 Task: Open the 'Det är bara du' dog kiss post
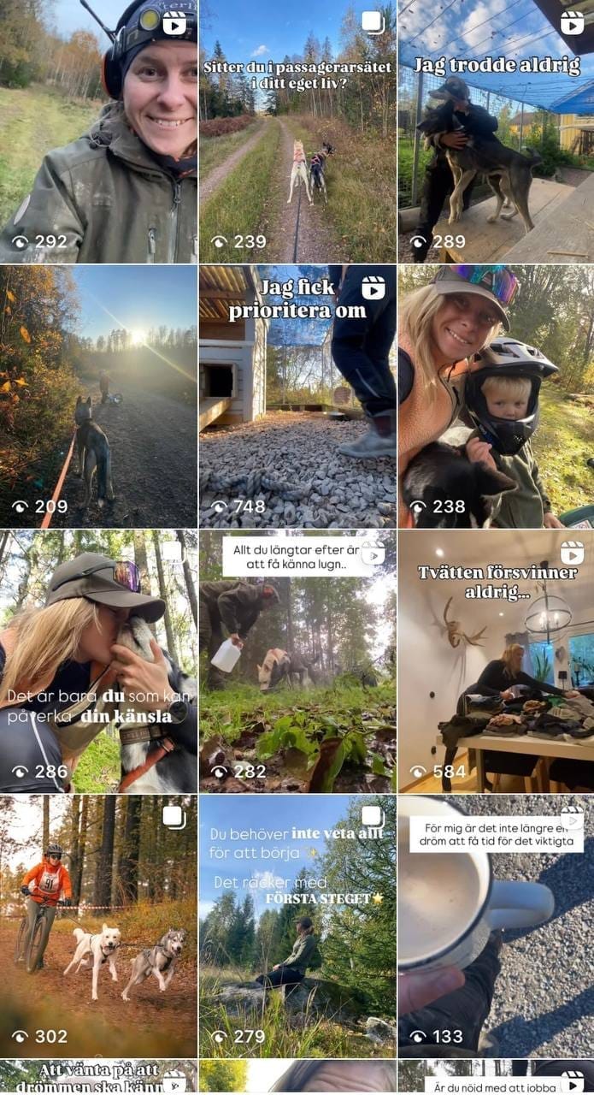98,661
